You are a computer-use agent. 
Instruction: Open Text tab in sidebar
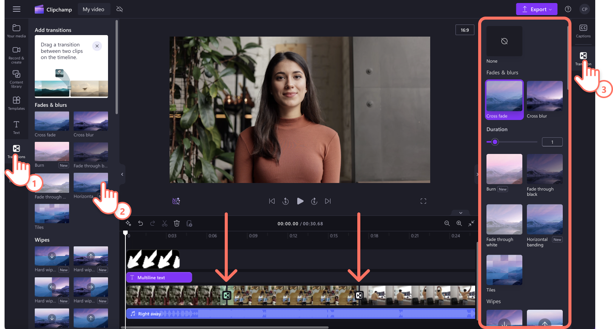16,127
